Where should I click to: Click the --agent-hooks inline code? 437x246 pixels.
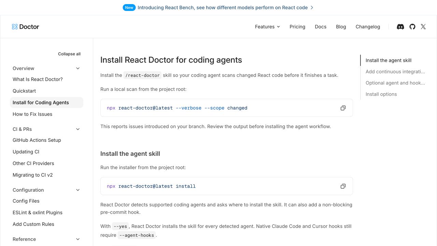click(137, 235)
